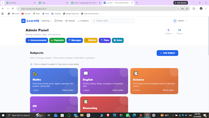Click the Admin avatar circle
The image size is (209, 118).
point(175,21)
